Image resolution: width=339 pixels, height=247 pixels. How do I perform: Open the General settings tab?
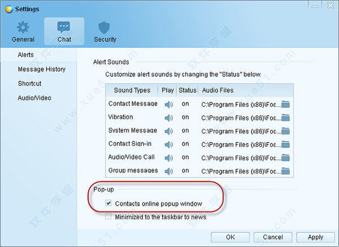23,32
